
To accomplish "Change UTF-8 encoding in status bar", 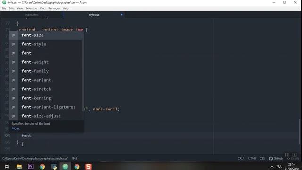I will tap(252, 159).
